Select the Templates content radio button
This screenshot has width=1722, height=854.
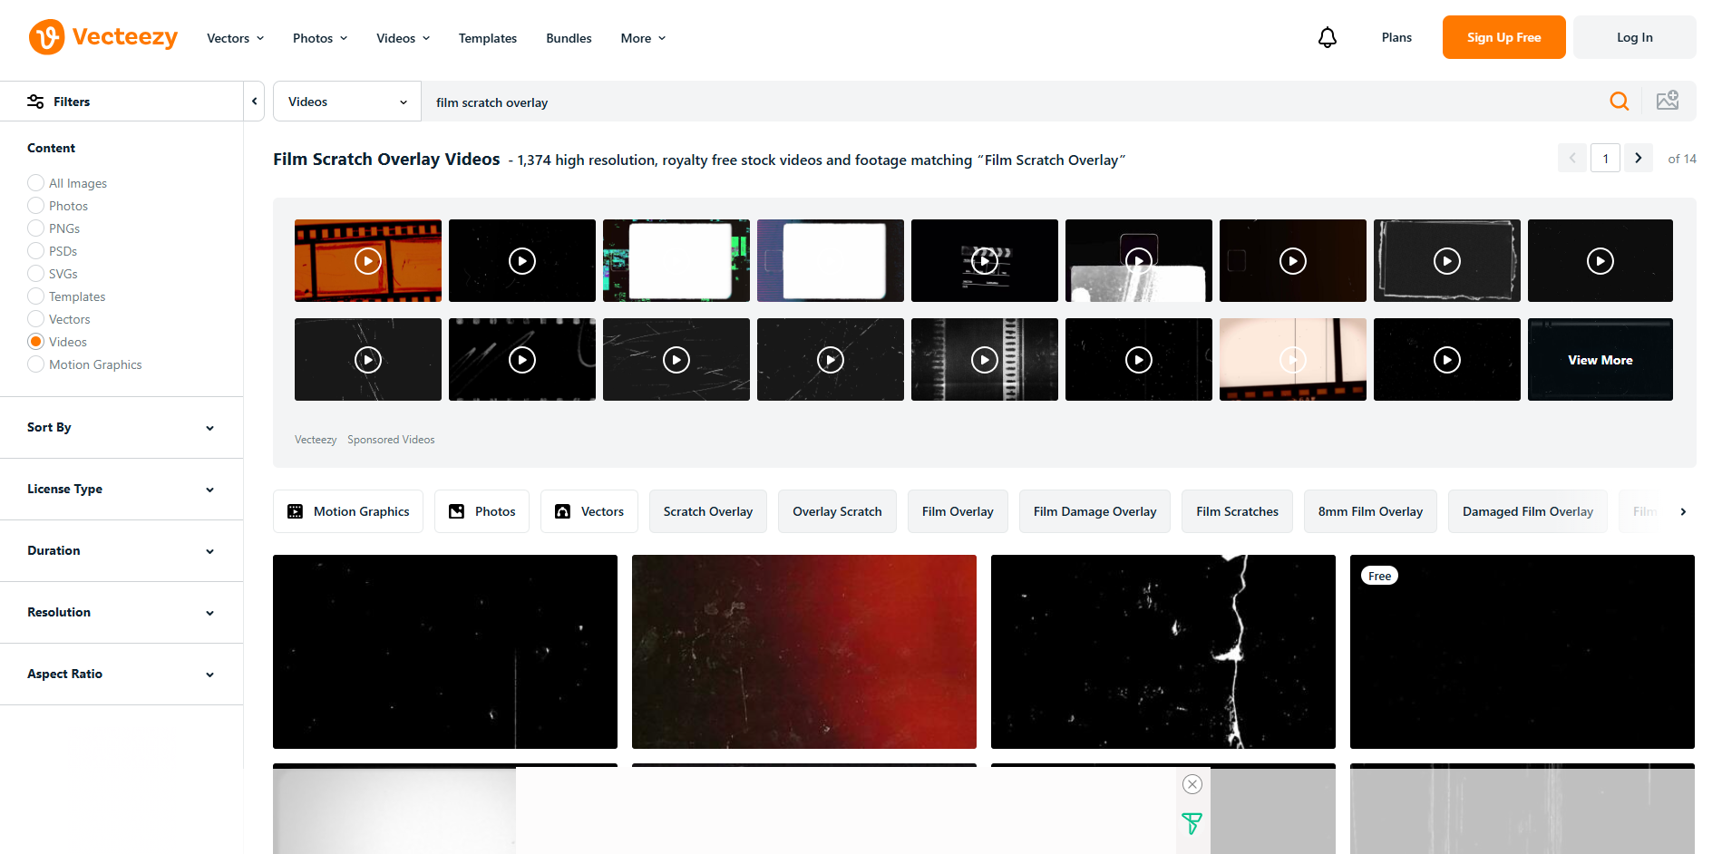[36, 296]
